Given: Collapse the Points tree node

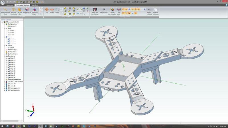Looking at the screenshot, I should tap(5, 46).
